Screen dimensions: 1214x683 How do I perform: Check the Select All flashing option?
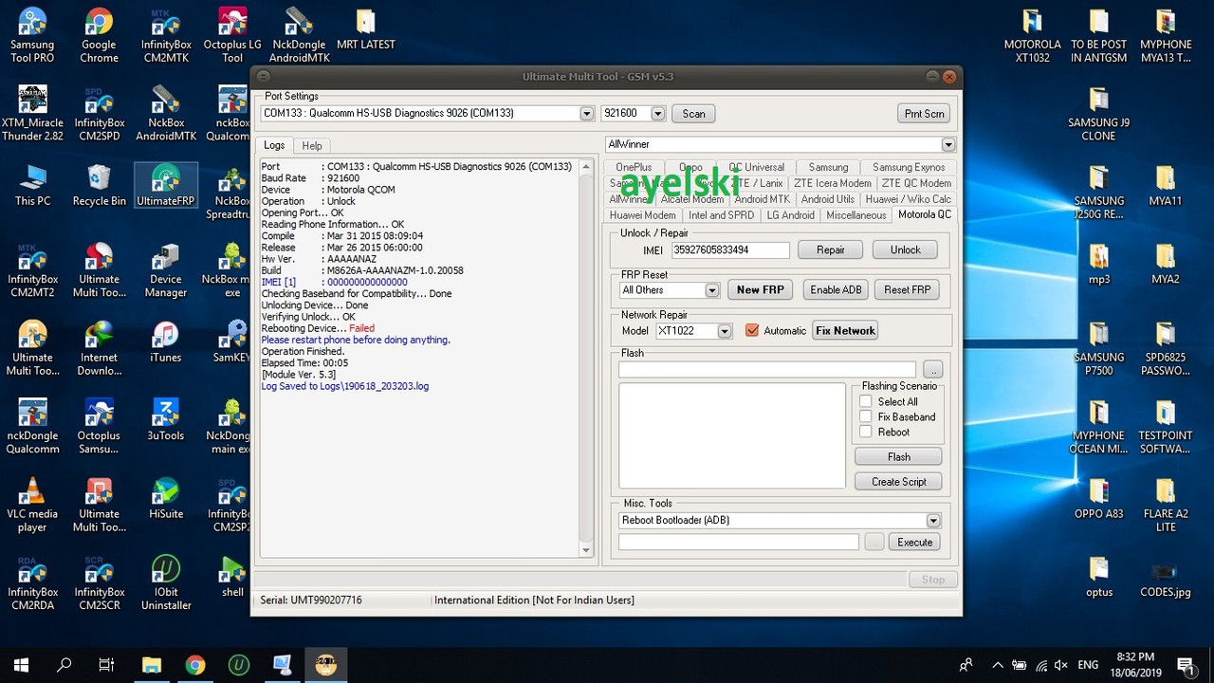[866, 401]
